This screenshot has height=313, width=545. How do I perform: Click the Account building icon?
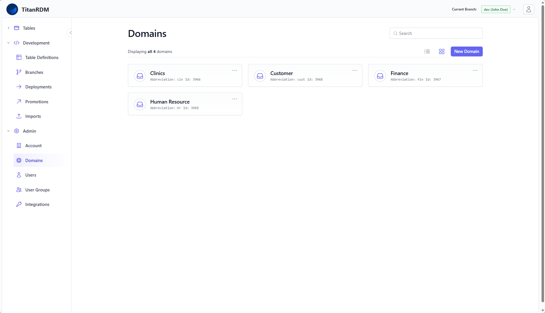(19, 145)
